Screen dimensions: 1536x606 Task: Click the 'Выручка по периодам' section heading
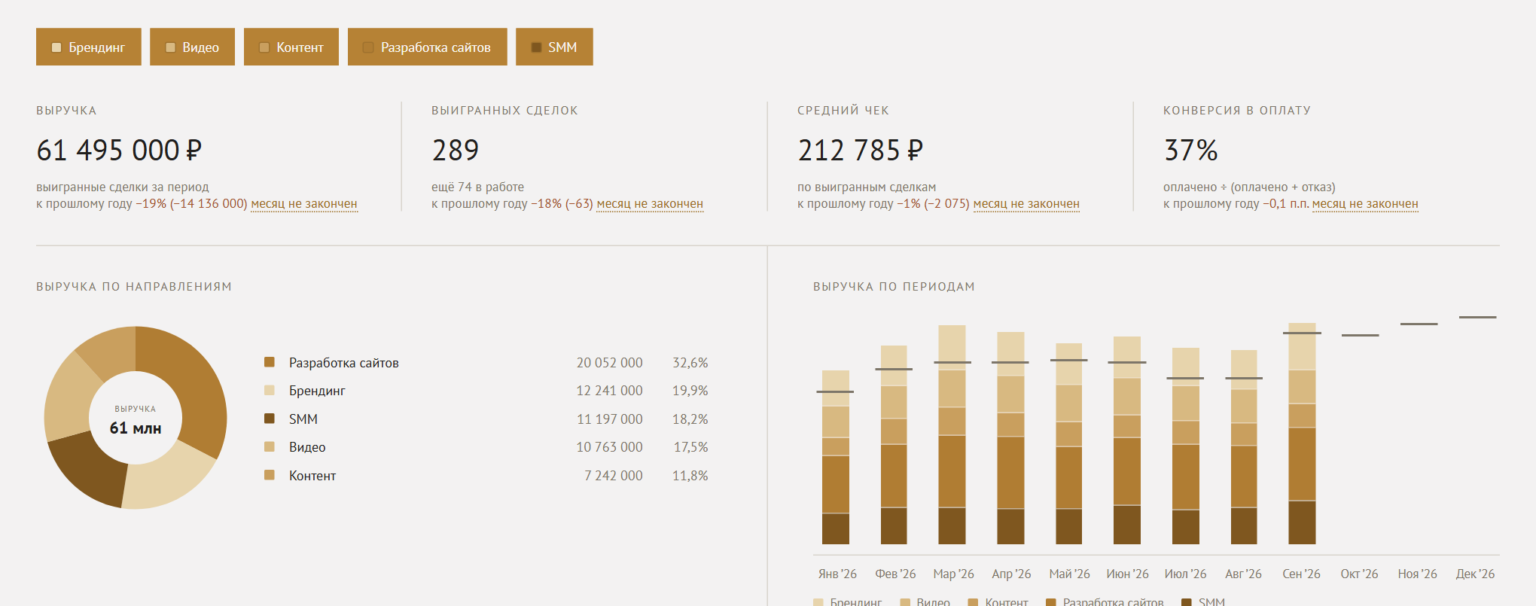(894, 287)
